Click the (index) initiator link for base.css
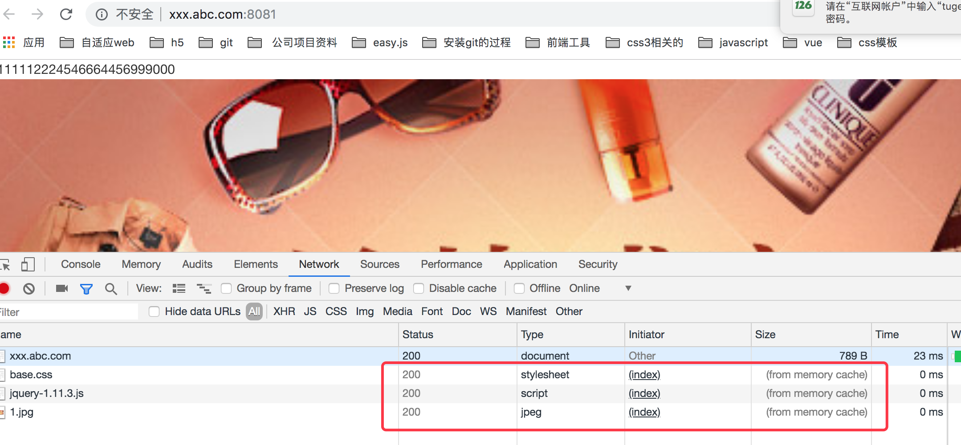 pyautogui.click(x=644, y=375)
